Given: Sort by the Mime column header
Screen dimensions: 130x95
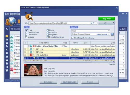Looking at the screenshot, I should (x=75, y=43).
